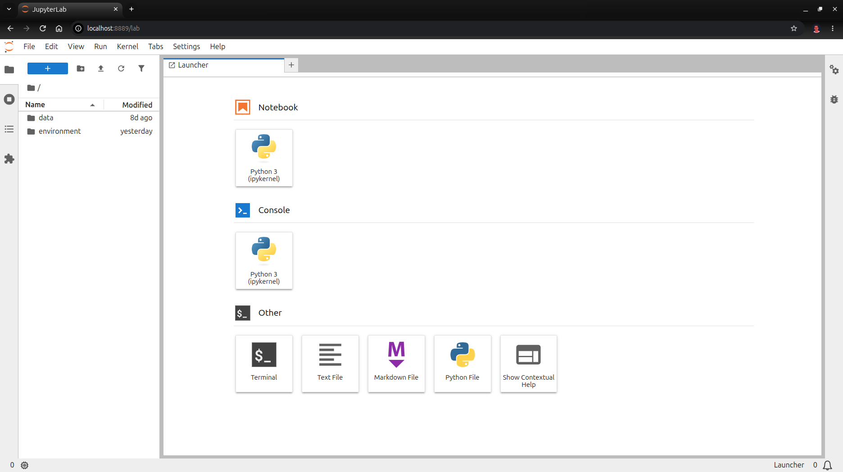Open the Debugger panel on right sidebar

834,99
